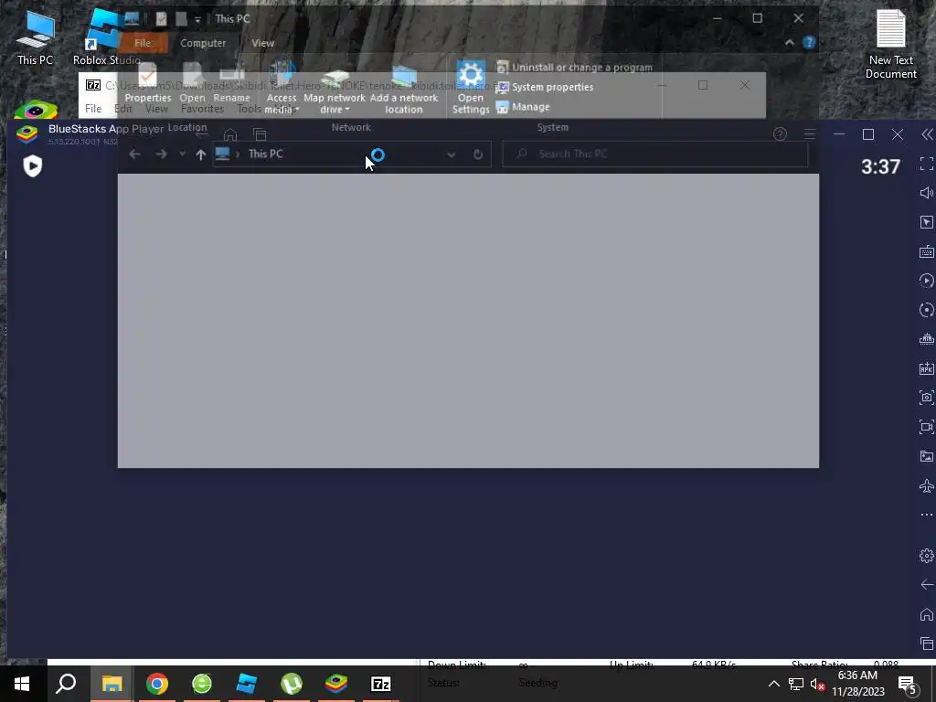Open the Quick Access Toolbar customize arrow

tap(197, 20)
